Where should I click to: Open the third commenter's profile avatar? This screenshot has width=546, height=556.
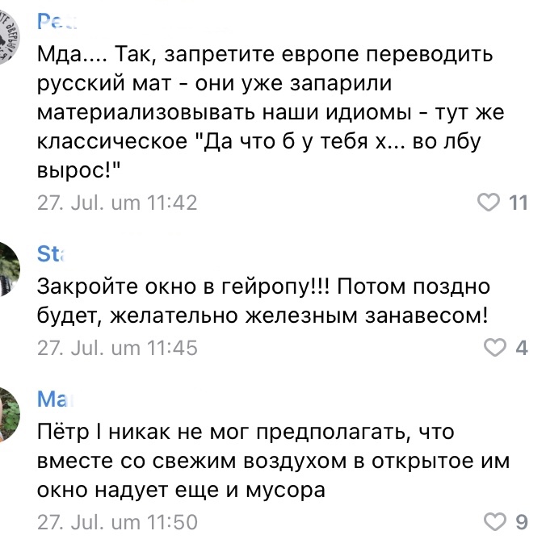pyautogui.click(x=7, y=414)
